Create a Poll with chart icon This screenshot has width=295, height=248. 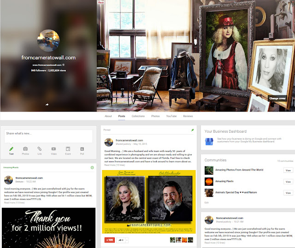tap(82, 149)
